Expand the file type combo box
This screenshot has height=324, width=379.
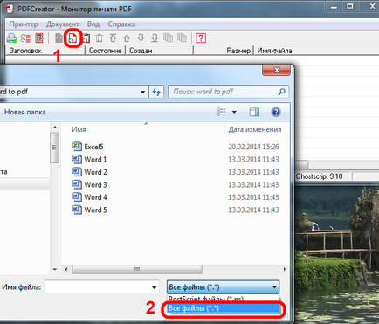tap(223, 287)
